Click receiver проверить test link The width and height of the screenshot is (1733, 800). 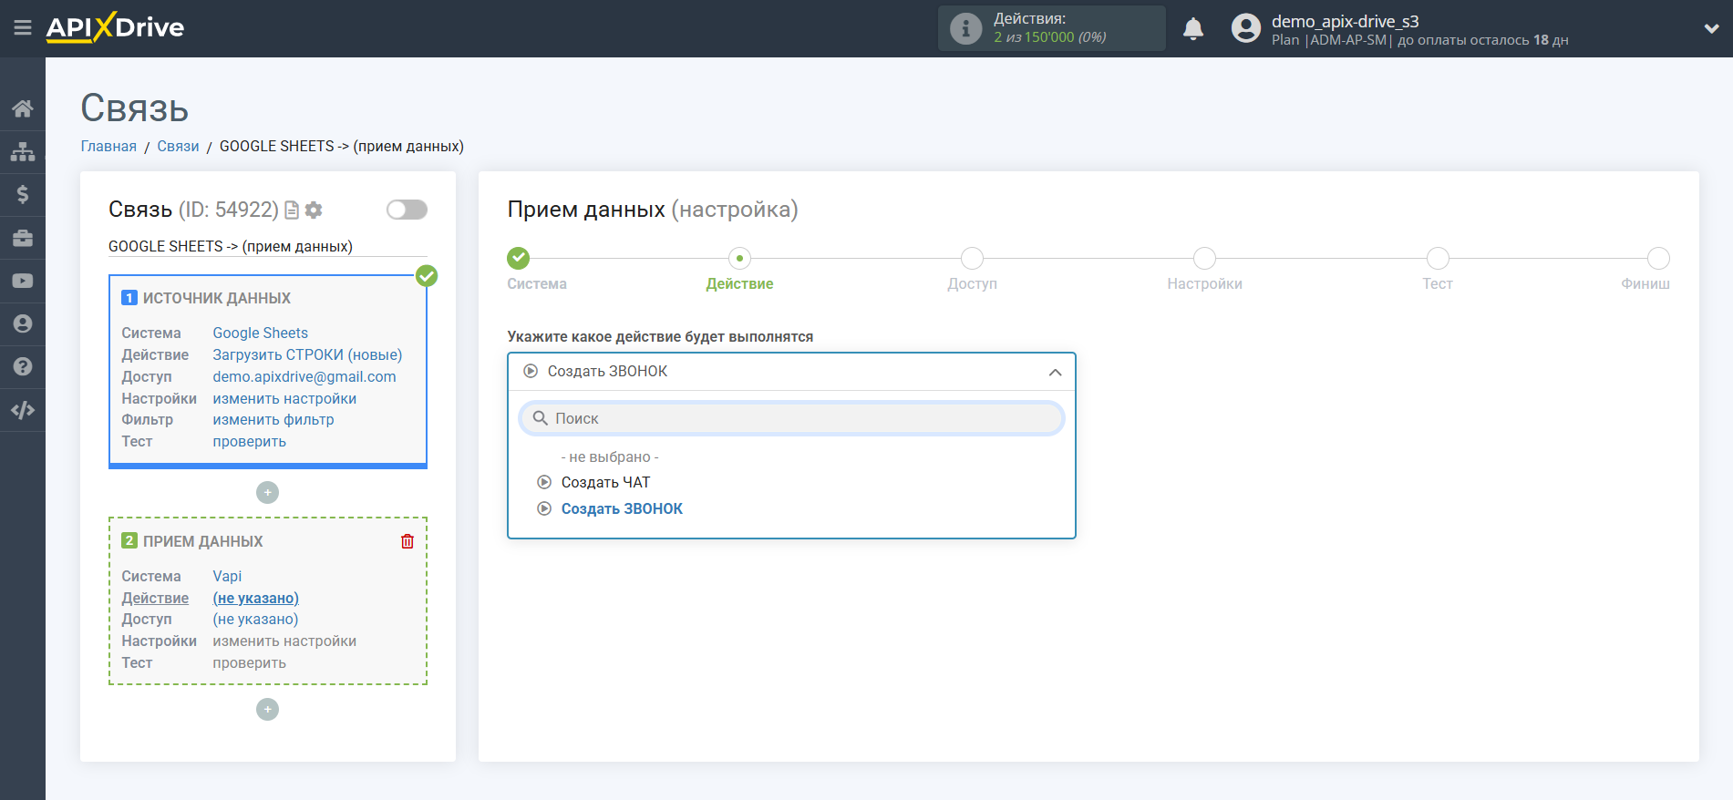coord(250,663)
